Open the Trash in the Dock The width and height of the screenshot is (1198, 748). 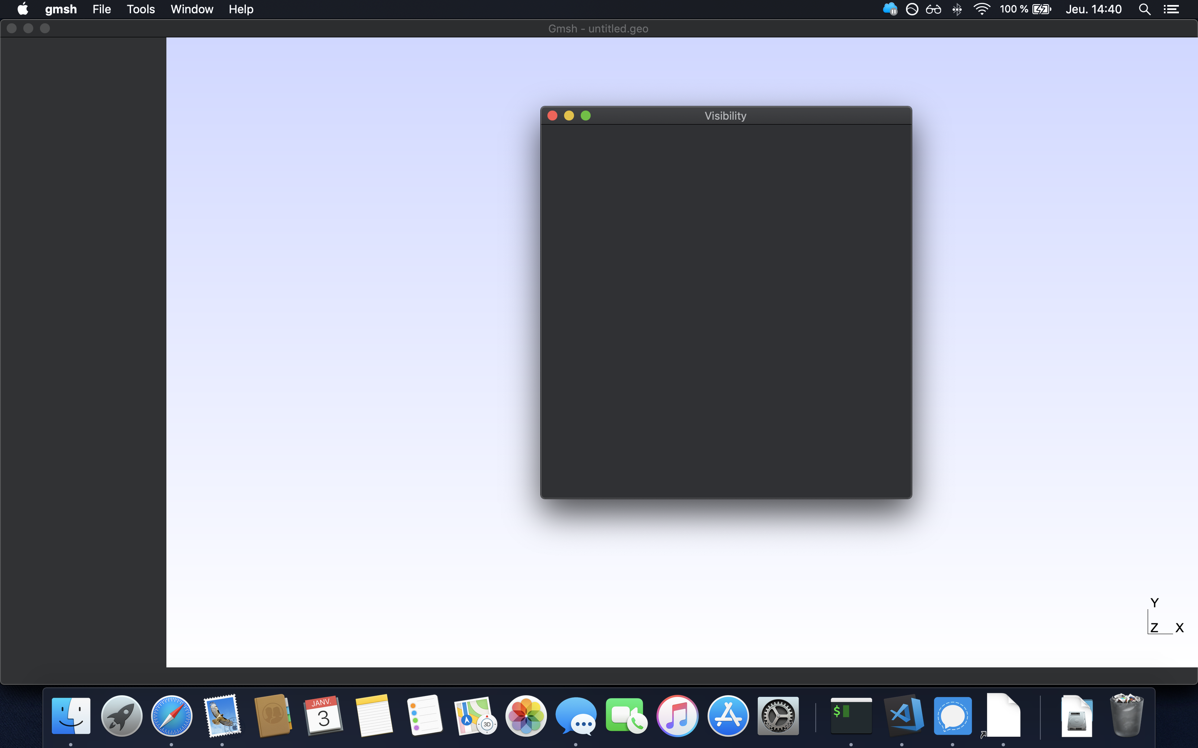1127,716
